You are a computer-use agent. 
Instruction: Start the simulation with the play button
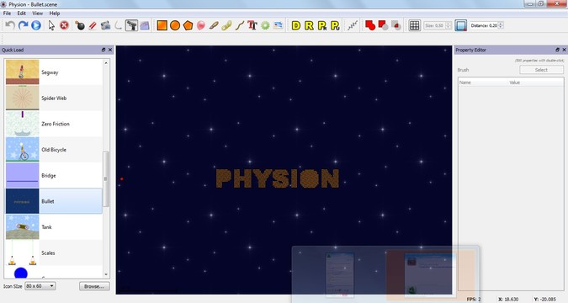pyautogui.click(x=36, y=25)
